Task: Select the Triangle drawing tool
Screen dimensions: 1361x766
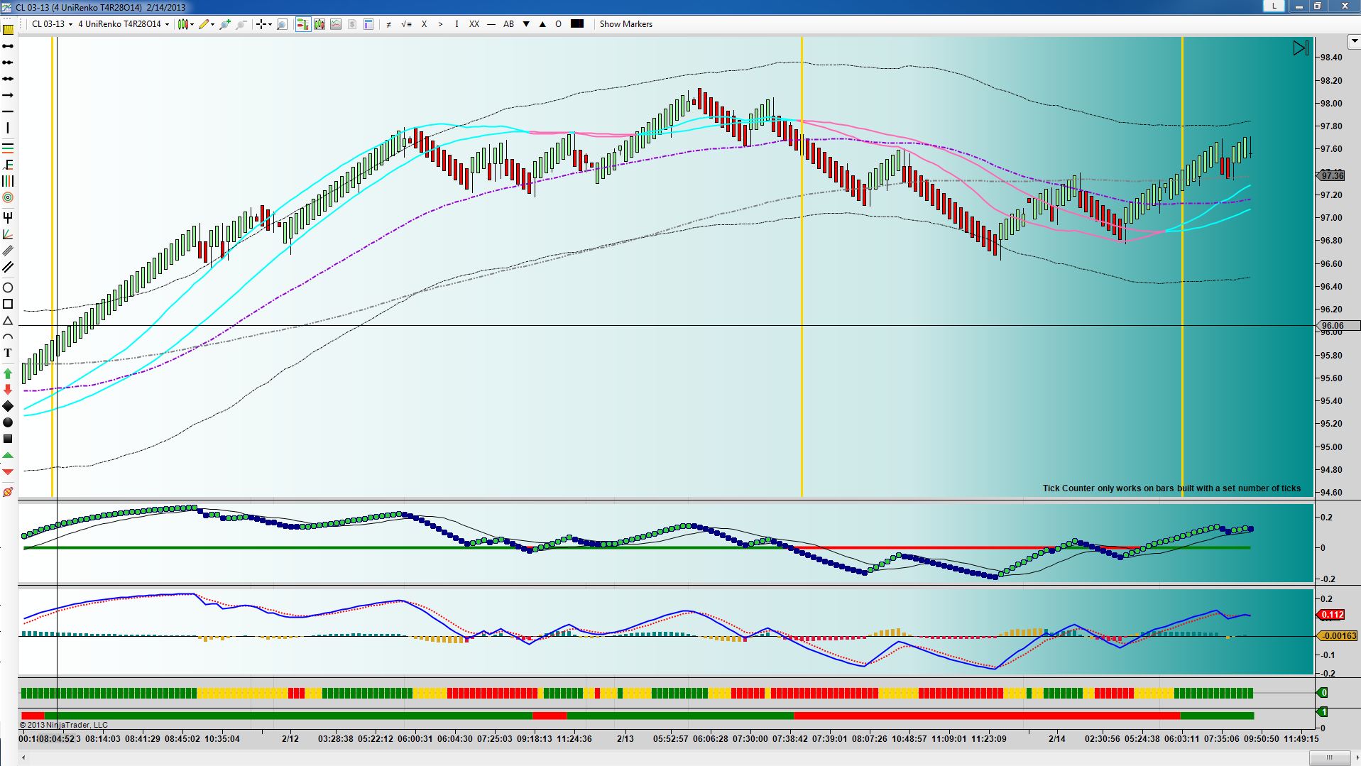Action: [x=8, y=321]
